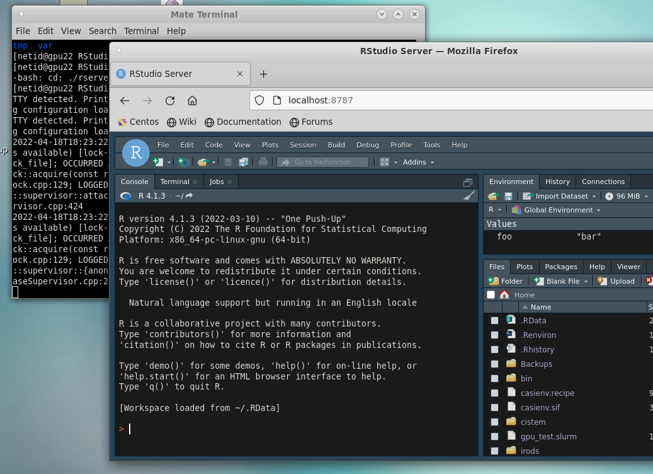
Task: Open the Tools menu in RStudio
Action: [x=431, y=145]
